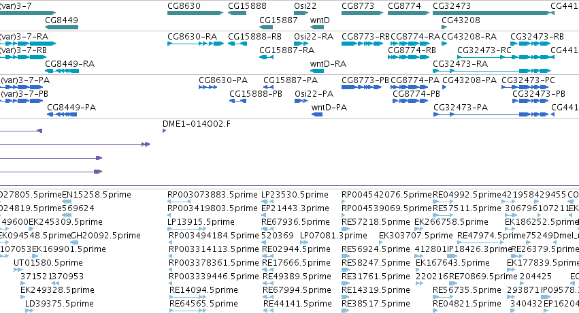Image resolution: width=579 pixels, height=314 pixels.
Task: Open EST RE04821.5prime
Action: click(467, 304)
